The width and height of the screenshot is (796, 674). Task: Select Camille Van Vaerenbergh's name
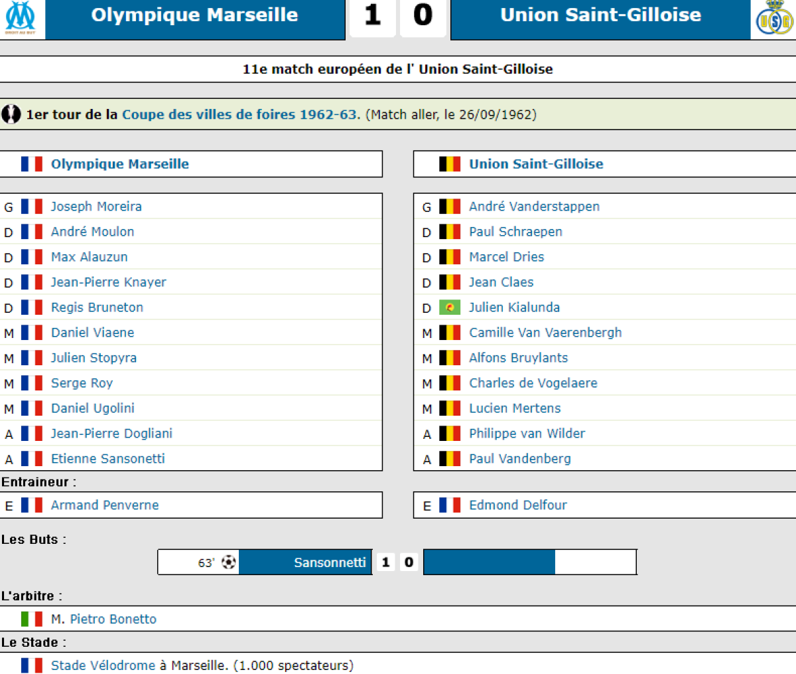click(x=545, y=333)
